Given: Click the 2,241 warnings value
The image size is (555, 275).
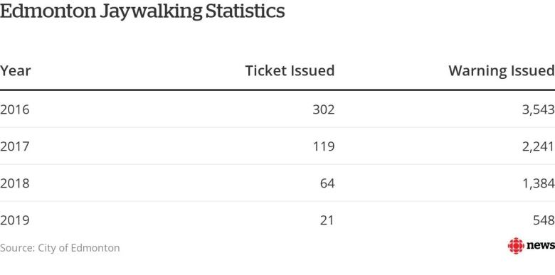Looking at the screenshot, I should click(x=539, y=146).
